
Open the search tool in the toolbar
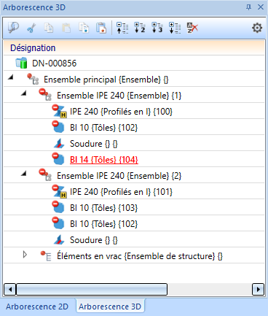[x=13, y=28]
